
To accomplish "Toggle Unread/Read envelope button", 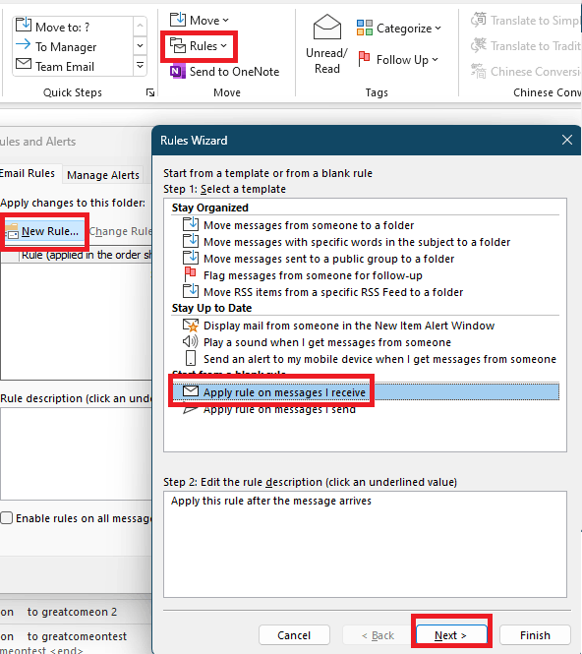I will [326, 44].
